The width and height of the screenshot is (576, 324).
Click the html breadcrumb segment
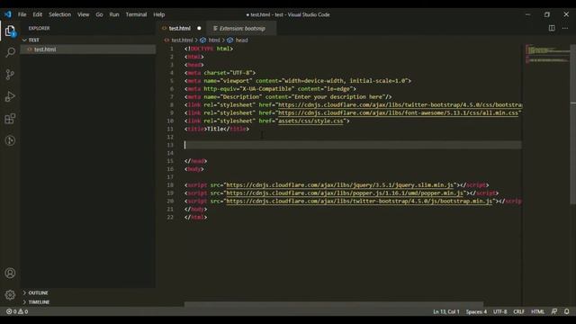[x=214, y=40]
